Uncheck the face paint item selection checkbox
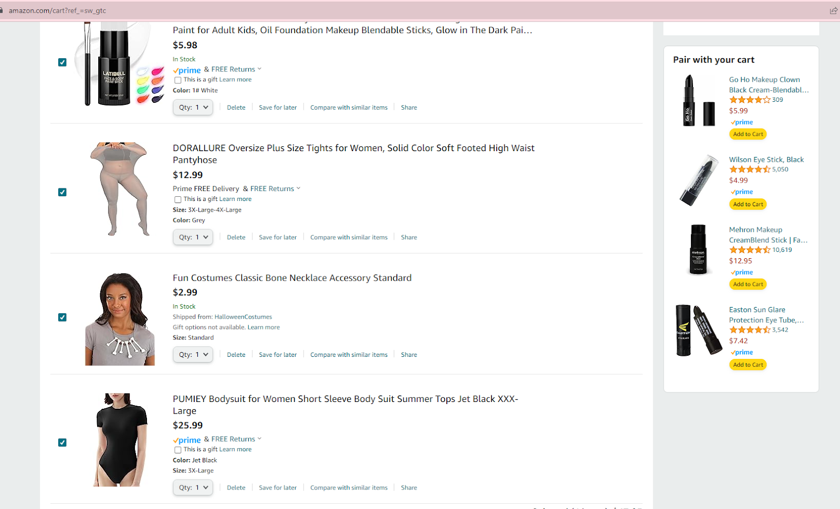The image size is (840, 509). point(62,62)
